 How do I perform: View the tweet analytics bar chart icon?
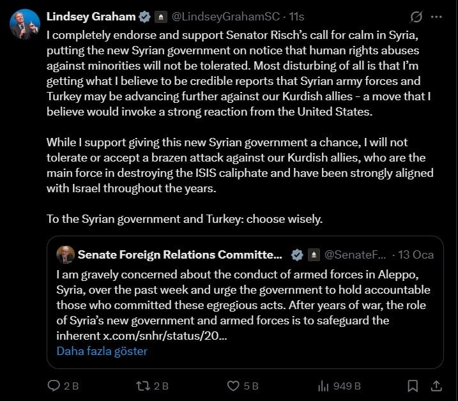click(x=324, y=386)
